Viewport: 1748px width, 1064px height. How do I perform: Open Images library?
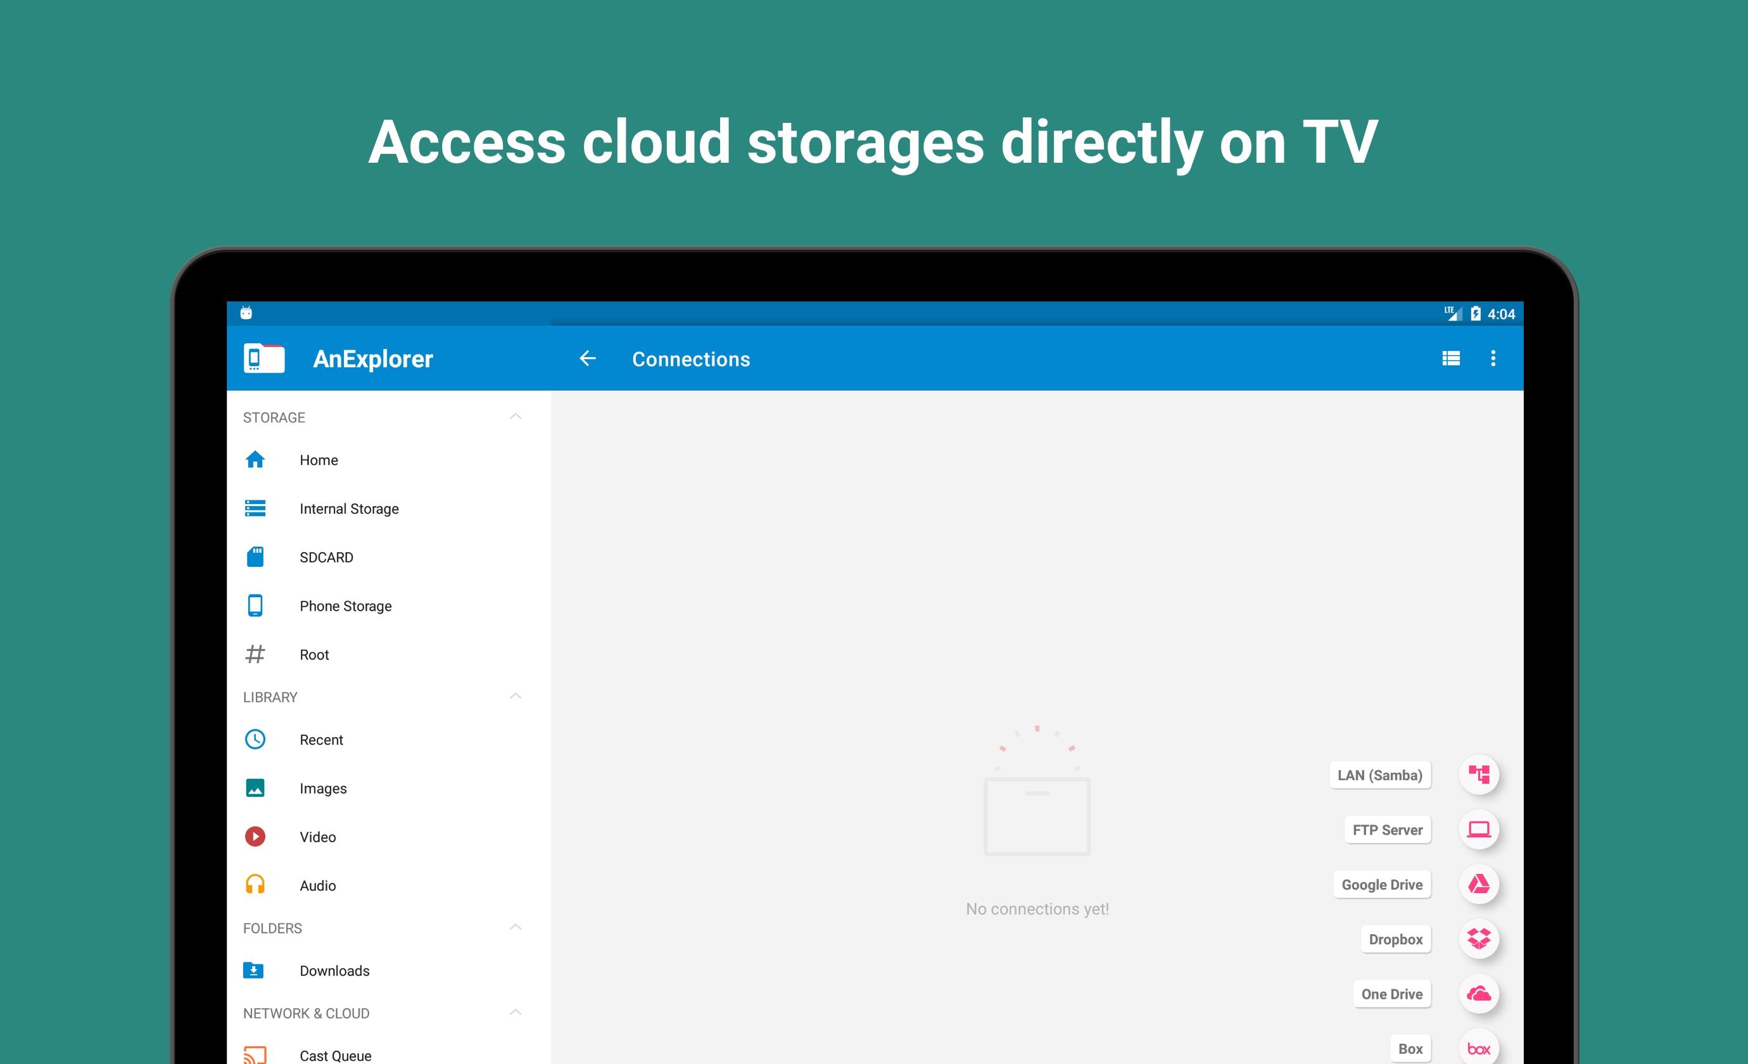click(x=389, y=788)
